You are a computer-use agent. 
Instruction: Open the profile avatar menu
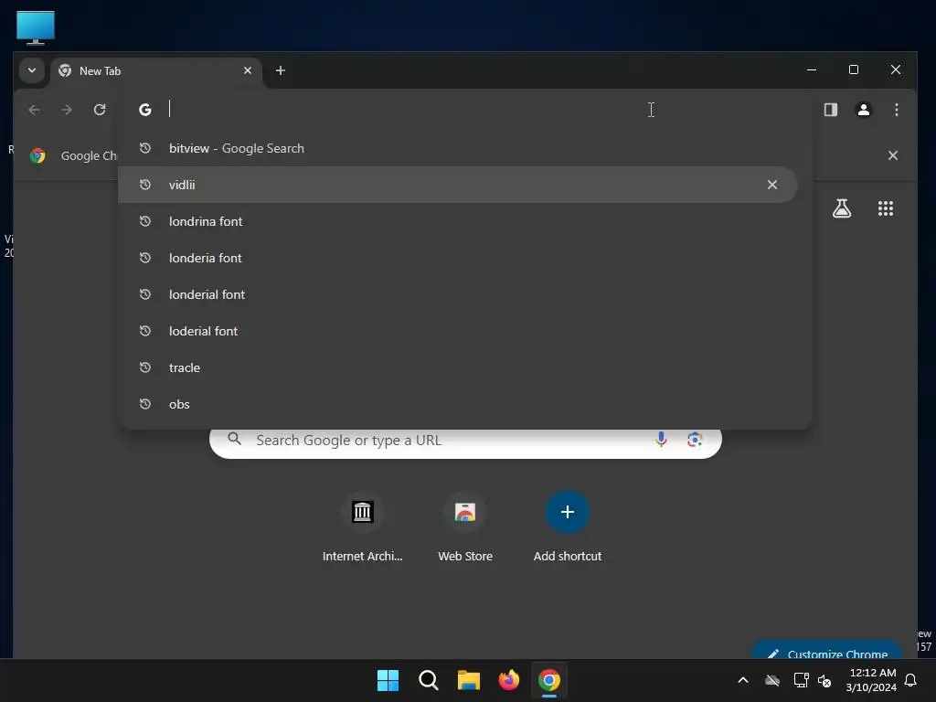pyautogui.click(x=863, y=110)
